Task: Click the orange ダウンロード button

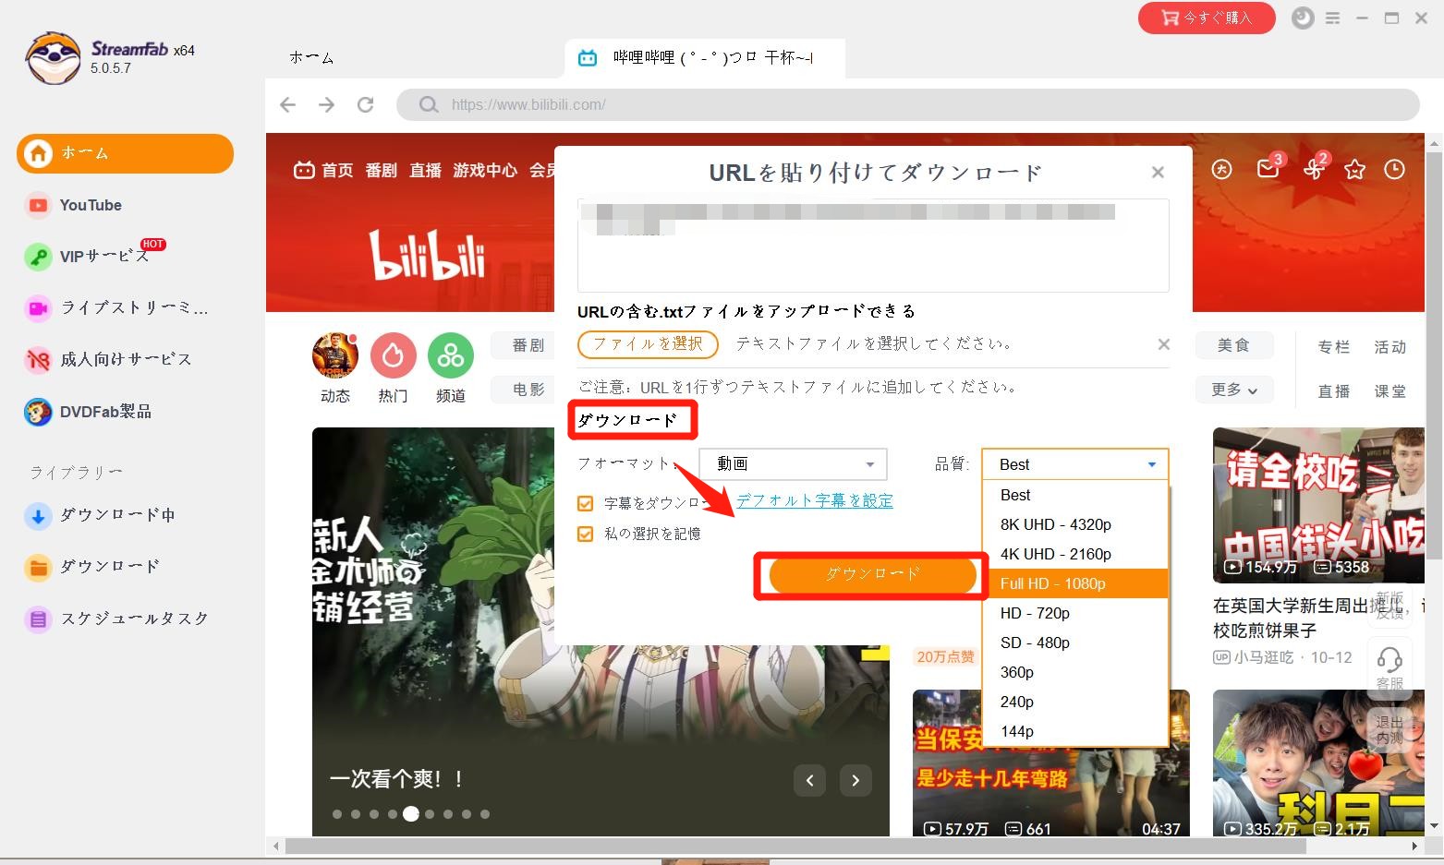Action: tap(872, 574)
